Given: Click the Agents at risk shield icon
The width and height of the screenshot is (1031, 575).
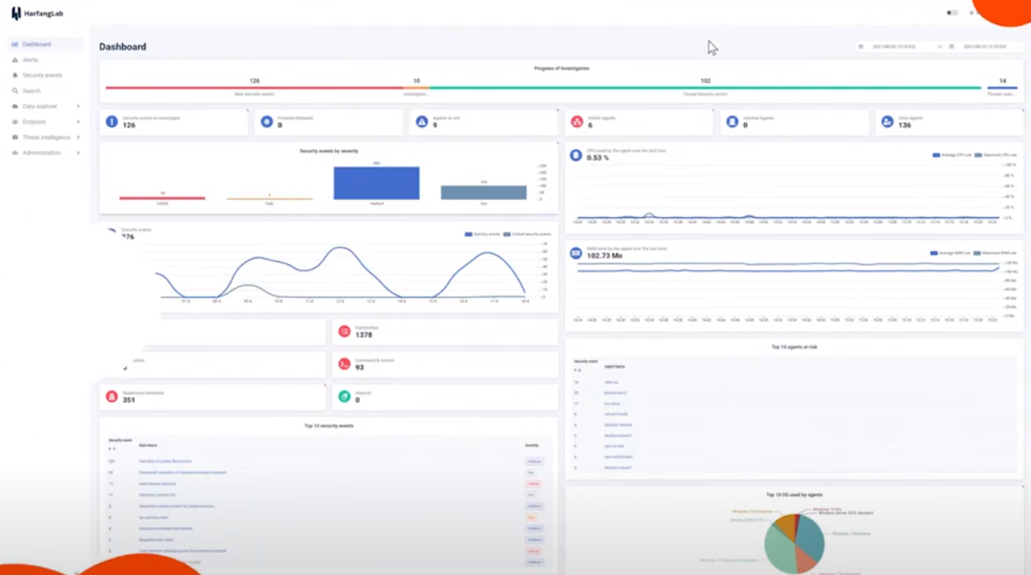Looking at the screenshot, I should click(x=421, y=121).
